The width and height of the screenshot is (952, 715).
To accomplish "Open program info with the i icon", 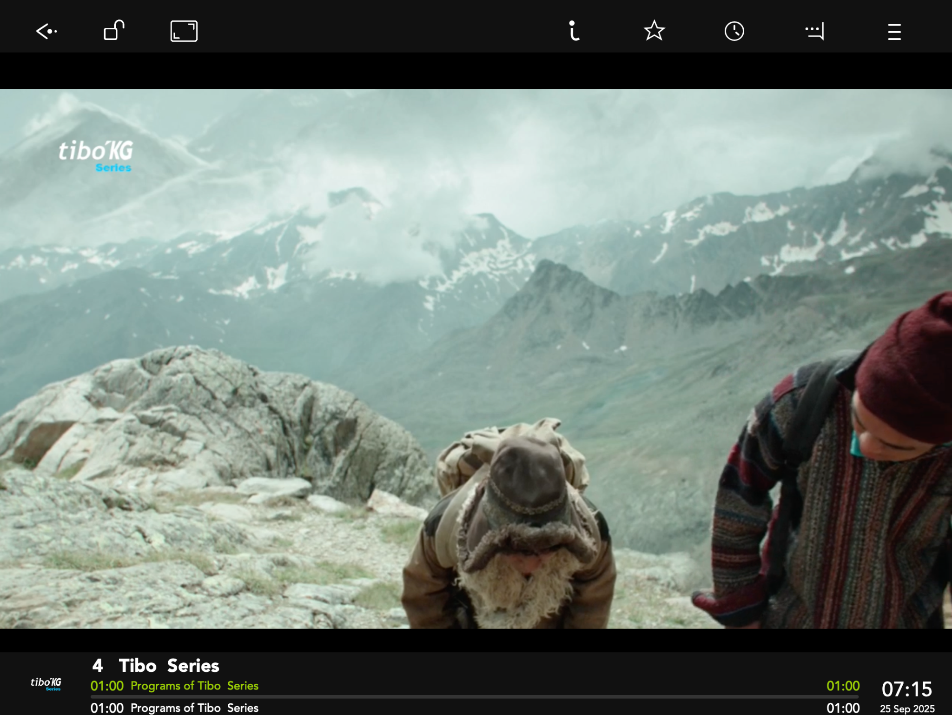I will tap(574, 31).
